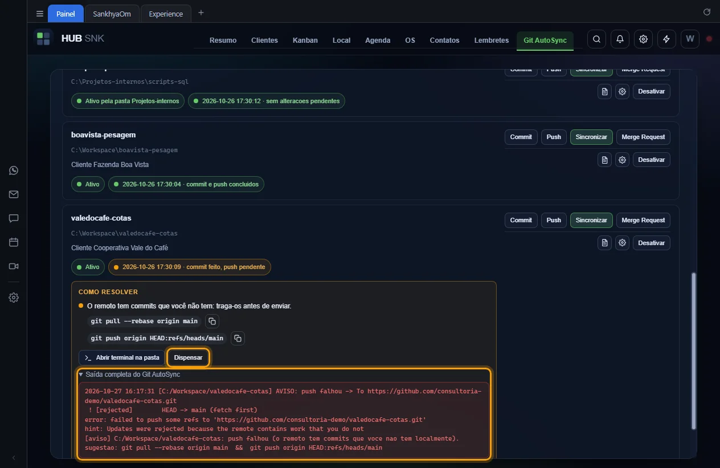Create Merge Request for boavista-pesagem
The width and height of the screenshot is (720, 468).
point(643,137)
